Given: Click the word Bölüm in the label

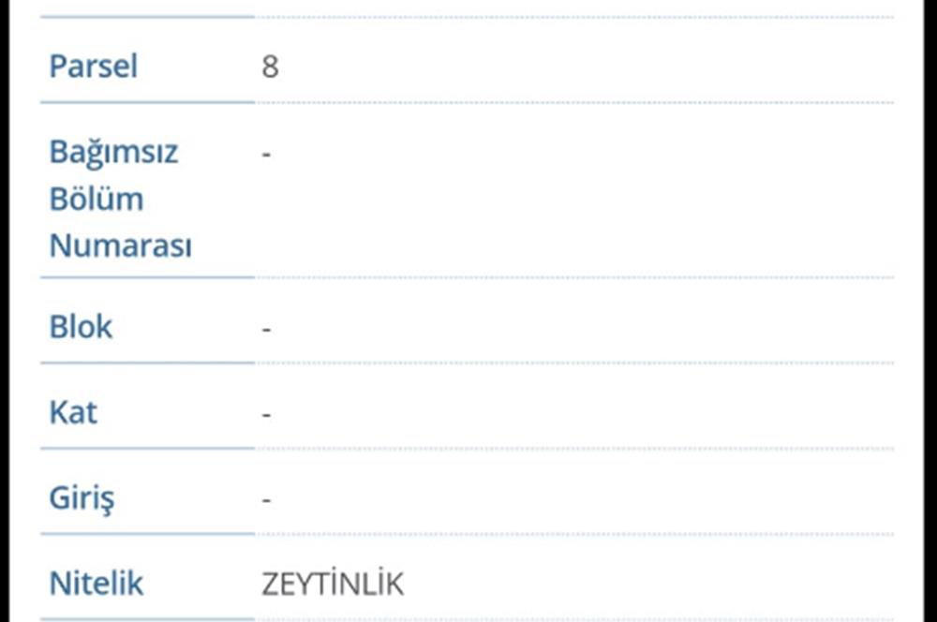Looking at the screenshot, I should [x=96, y=199].
